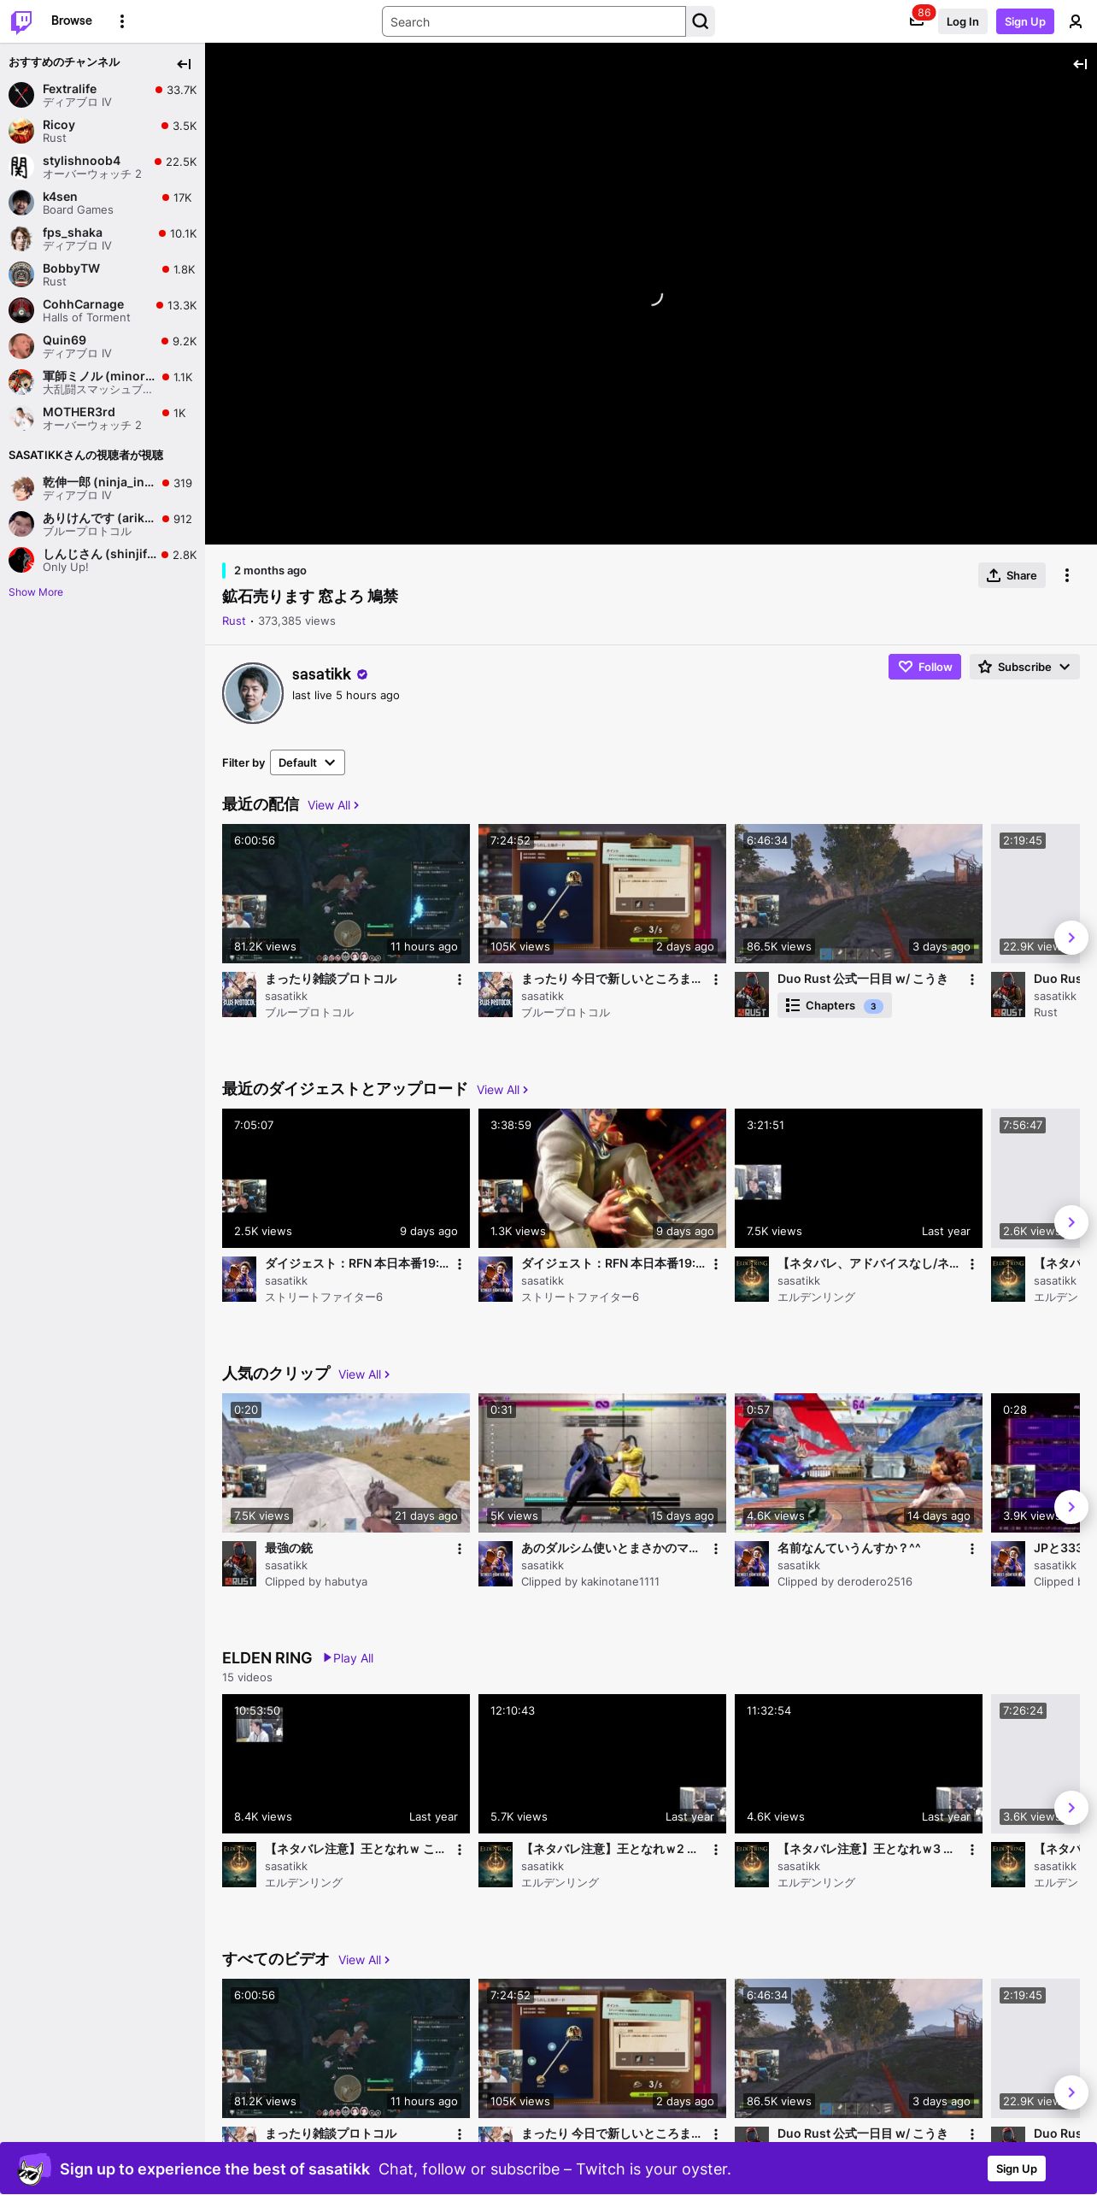Image resolution: width=1097 pixels, height=2195 pixels.
Task: Open the BobbyTW channel in sidebar
Action: (103, 274)
